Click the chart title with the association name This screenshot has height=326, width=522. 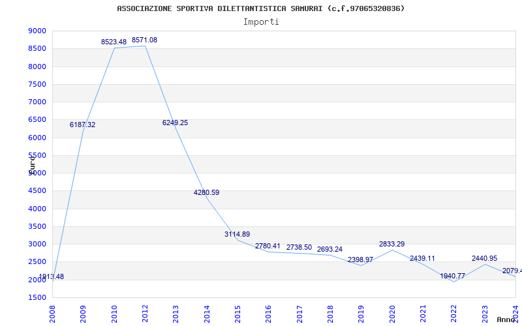260,8
